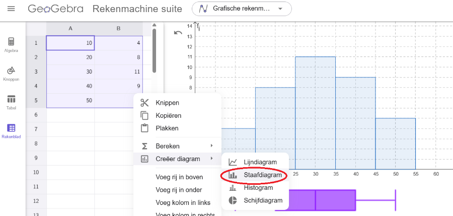Screen dimensions: 453x216
Task: Select the Rekenblad spreadsheet view
Action: click(11, 131)
